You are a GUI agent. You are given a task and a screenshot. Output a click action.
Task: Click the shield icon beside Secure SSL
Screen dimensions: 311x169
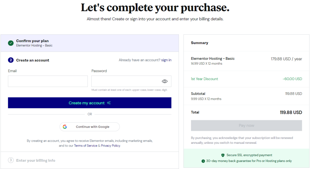(223, 155)
